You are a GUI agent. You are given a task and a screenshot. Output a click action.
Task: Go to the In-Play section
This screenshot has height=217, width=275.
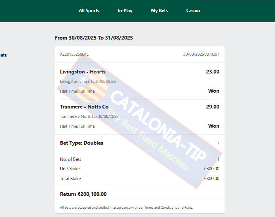(x=125, y=11)
